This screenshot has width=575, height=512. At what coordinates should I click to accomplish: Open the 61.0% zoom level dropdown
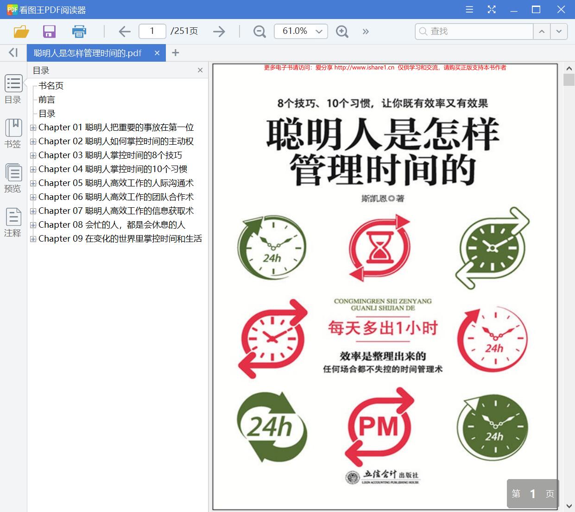point(301,31)
